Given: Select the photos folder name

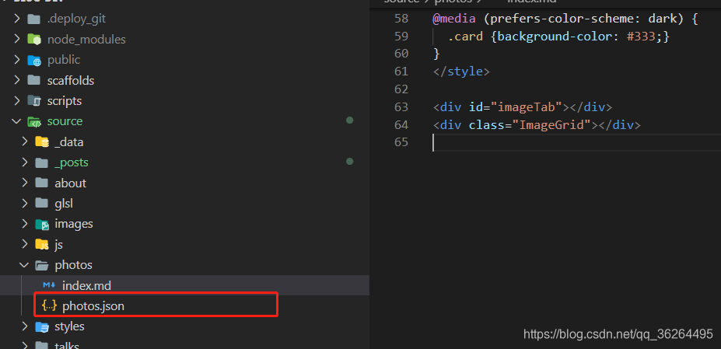Looking at the screenshot, I should pyautogui.click(x=73, y=265).
